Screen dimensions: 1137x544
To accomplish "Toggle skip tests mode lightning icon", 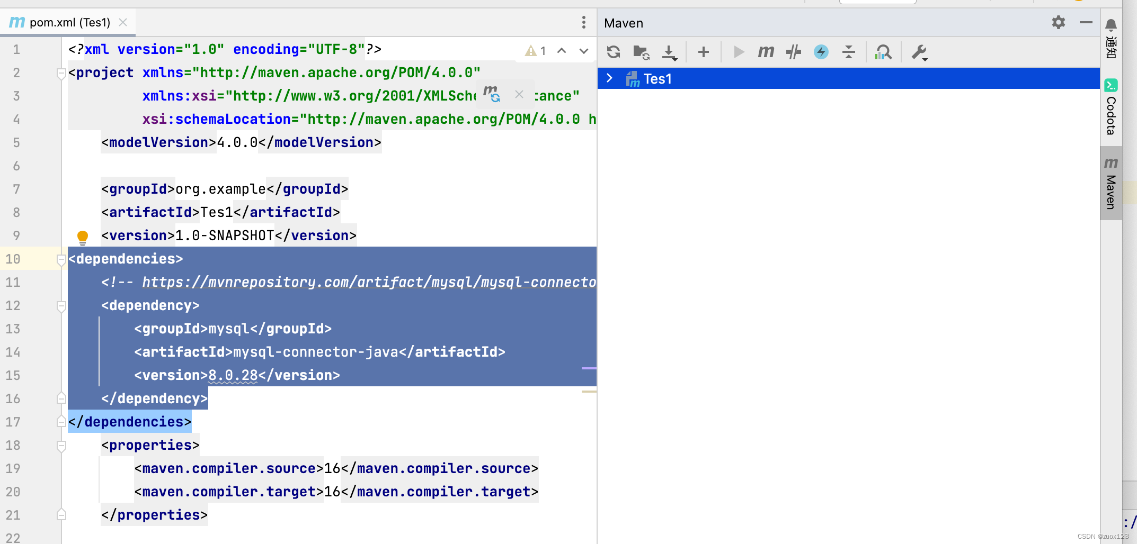I will 821,52.
